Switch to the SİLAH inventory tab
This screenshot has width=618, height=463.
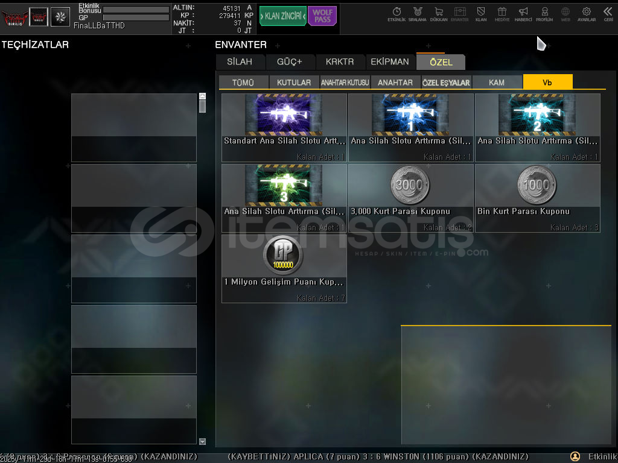coord(240,62)
